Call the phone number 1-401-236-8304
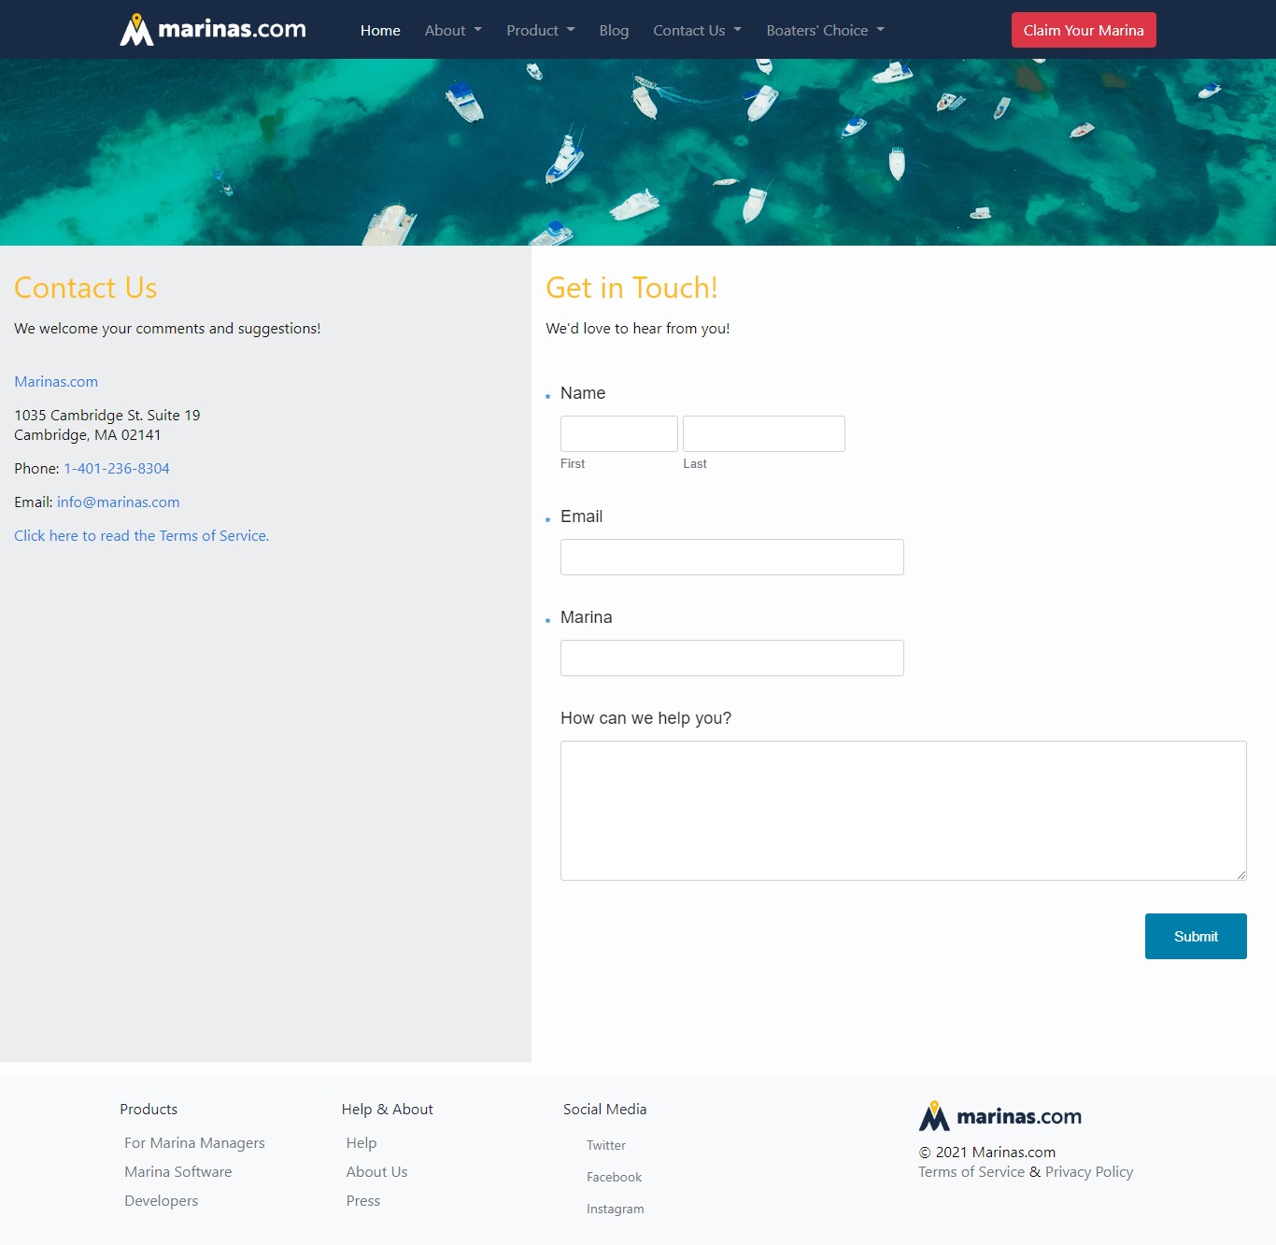The width and height of the screenshot is (1276, 1245). click(116, 468)
